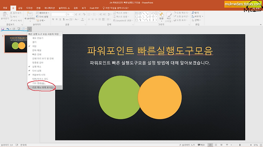Click the zoom slider handle

240,145
